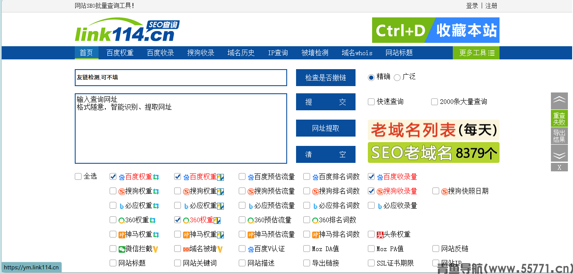Click the scroll-up double chevron icon
The width and height of the screenshot is (573, 274).
559,101
